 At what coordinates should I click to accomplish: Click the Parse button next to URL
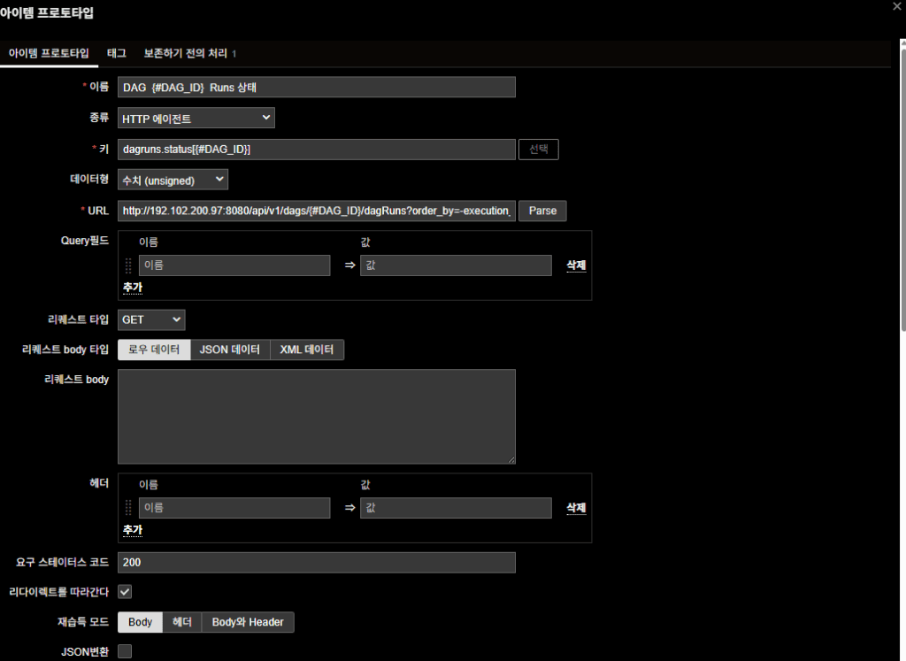point(542,211)
